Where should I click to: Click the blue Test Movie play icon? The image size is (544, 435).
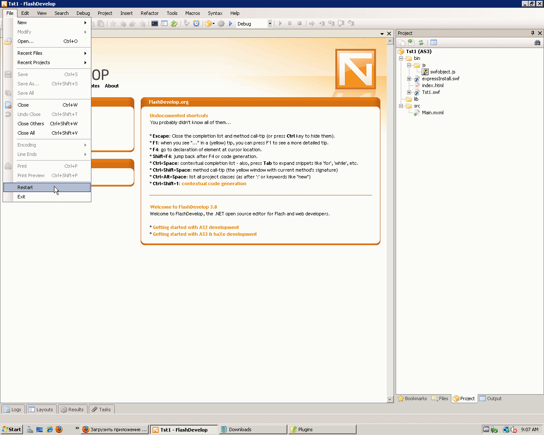tap(231, 24)
